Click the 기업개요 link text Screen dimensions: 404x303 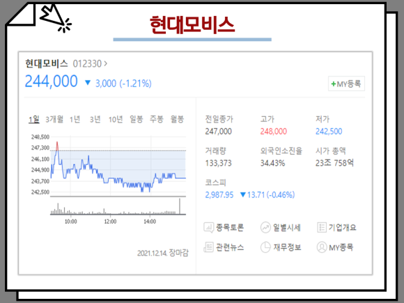tap(342, 228)
